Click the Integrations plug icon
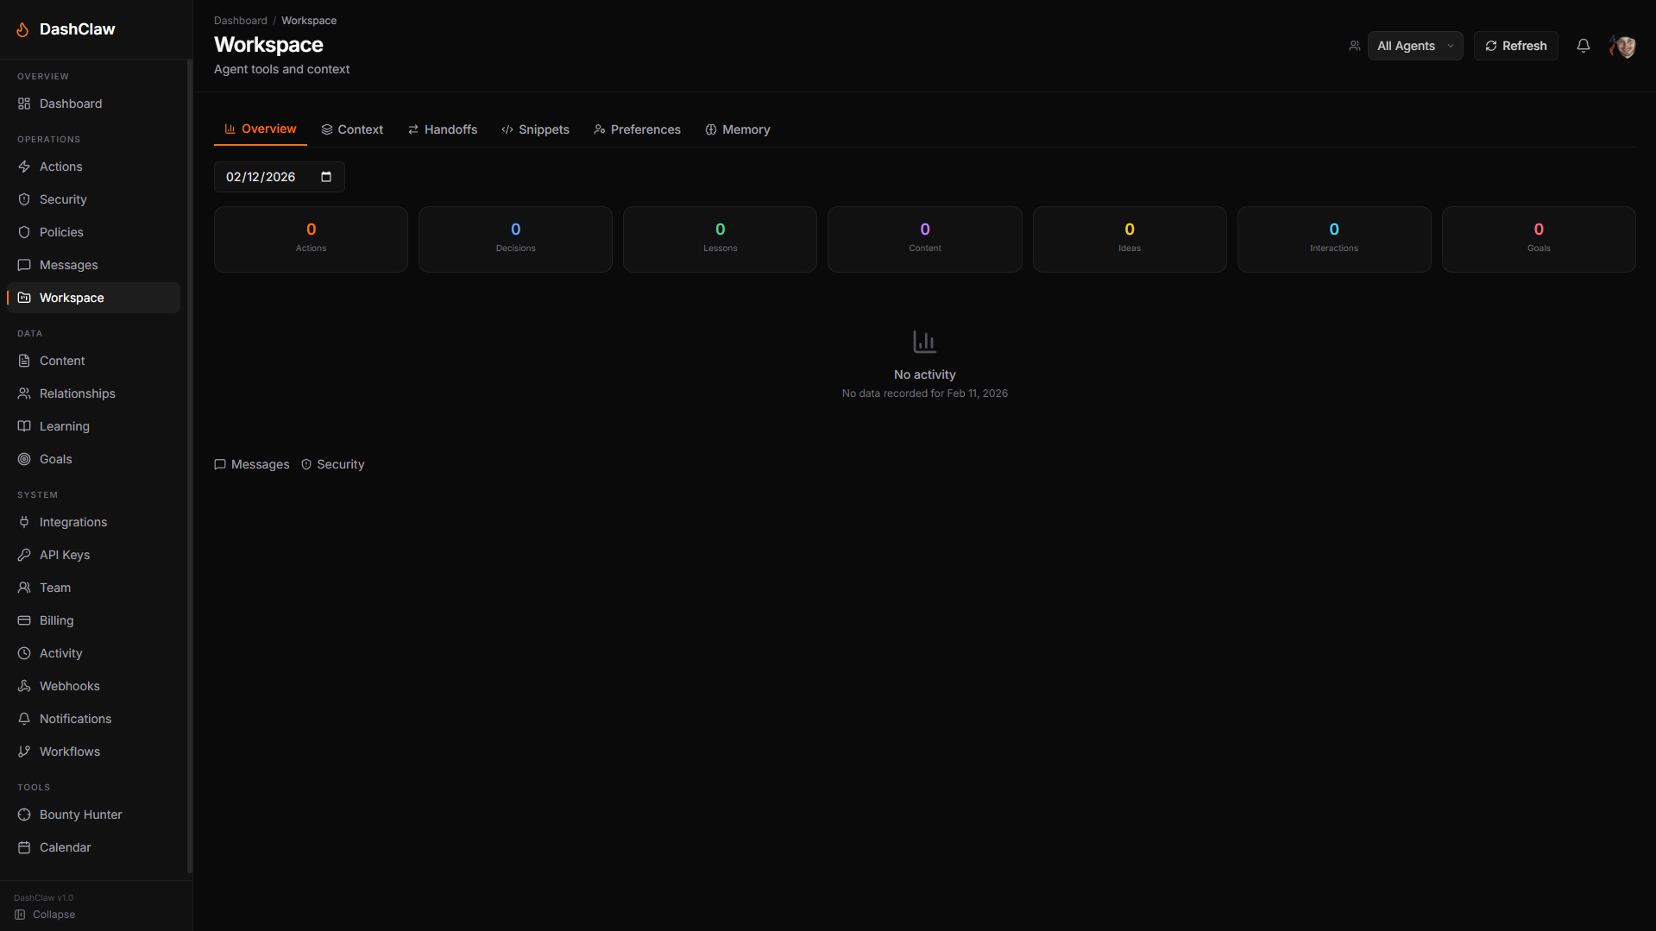Screen dimensions: 1656x931 click(x=24, y=522)
